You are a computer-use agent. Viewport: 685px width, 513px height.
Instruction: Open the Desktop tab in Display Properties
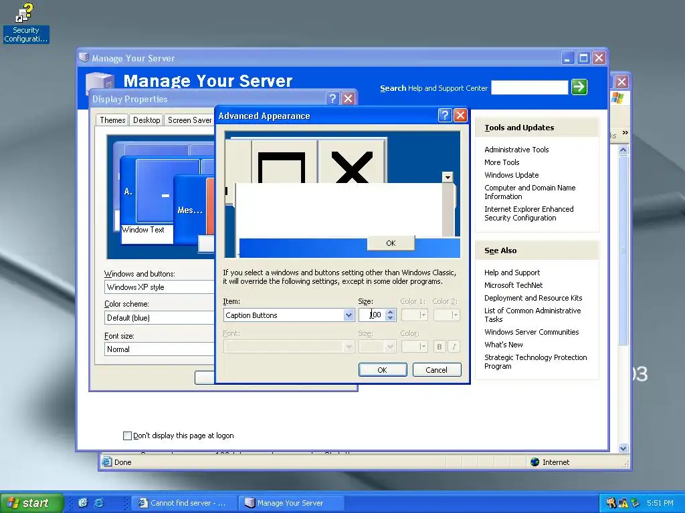(x=146, y=120)
